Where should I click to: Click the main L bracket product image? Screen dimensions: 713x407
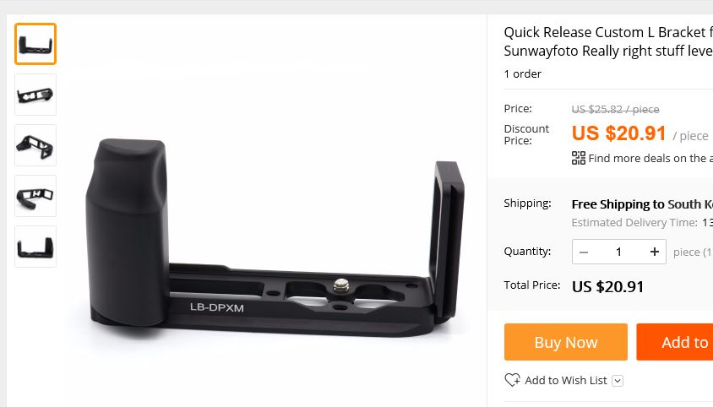coord(276,236)
